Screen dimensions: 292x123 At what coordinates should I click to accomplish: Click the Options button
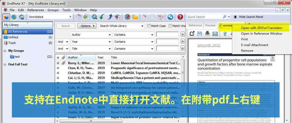click(x=87, y=26)
